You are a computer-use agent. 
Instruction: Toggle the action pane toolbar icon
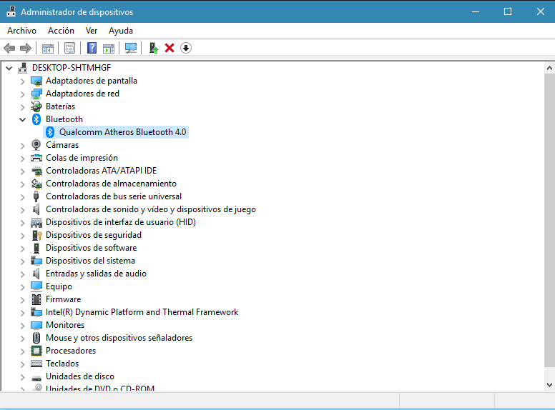click(109, 48)
